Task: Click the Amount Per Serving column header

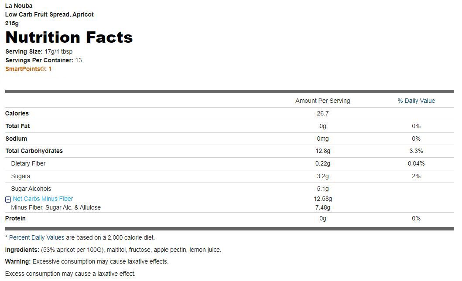Action: pyautogui.click(x=323, y=101)
